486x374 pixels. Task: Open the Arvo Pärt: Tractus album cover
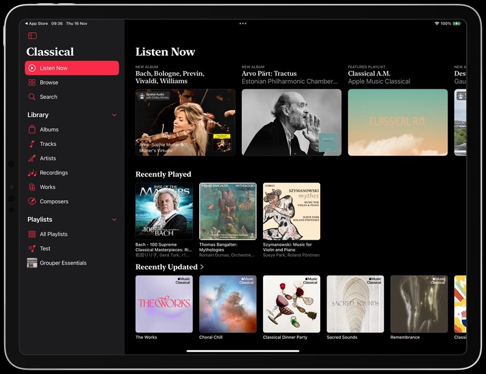point(292,122)
